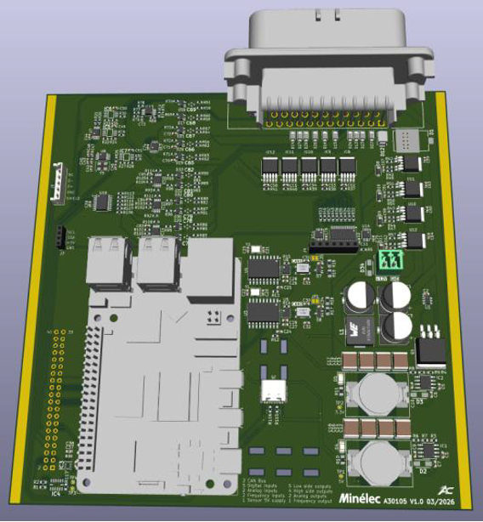Click the 03/2026 date marking
This screenshot has height=522, width=483.
(440, 502)
